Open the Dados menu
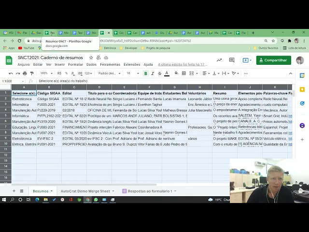 pyautogui.click(x=91, y=64)
